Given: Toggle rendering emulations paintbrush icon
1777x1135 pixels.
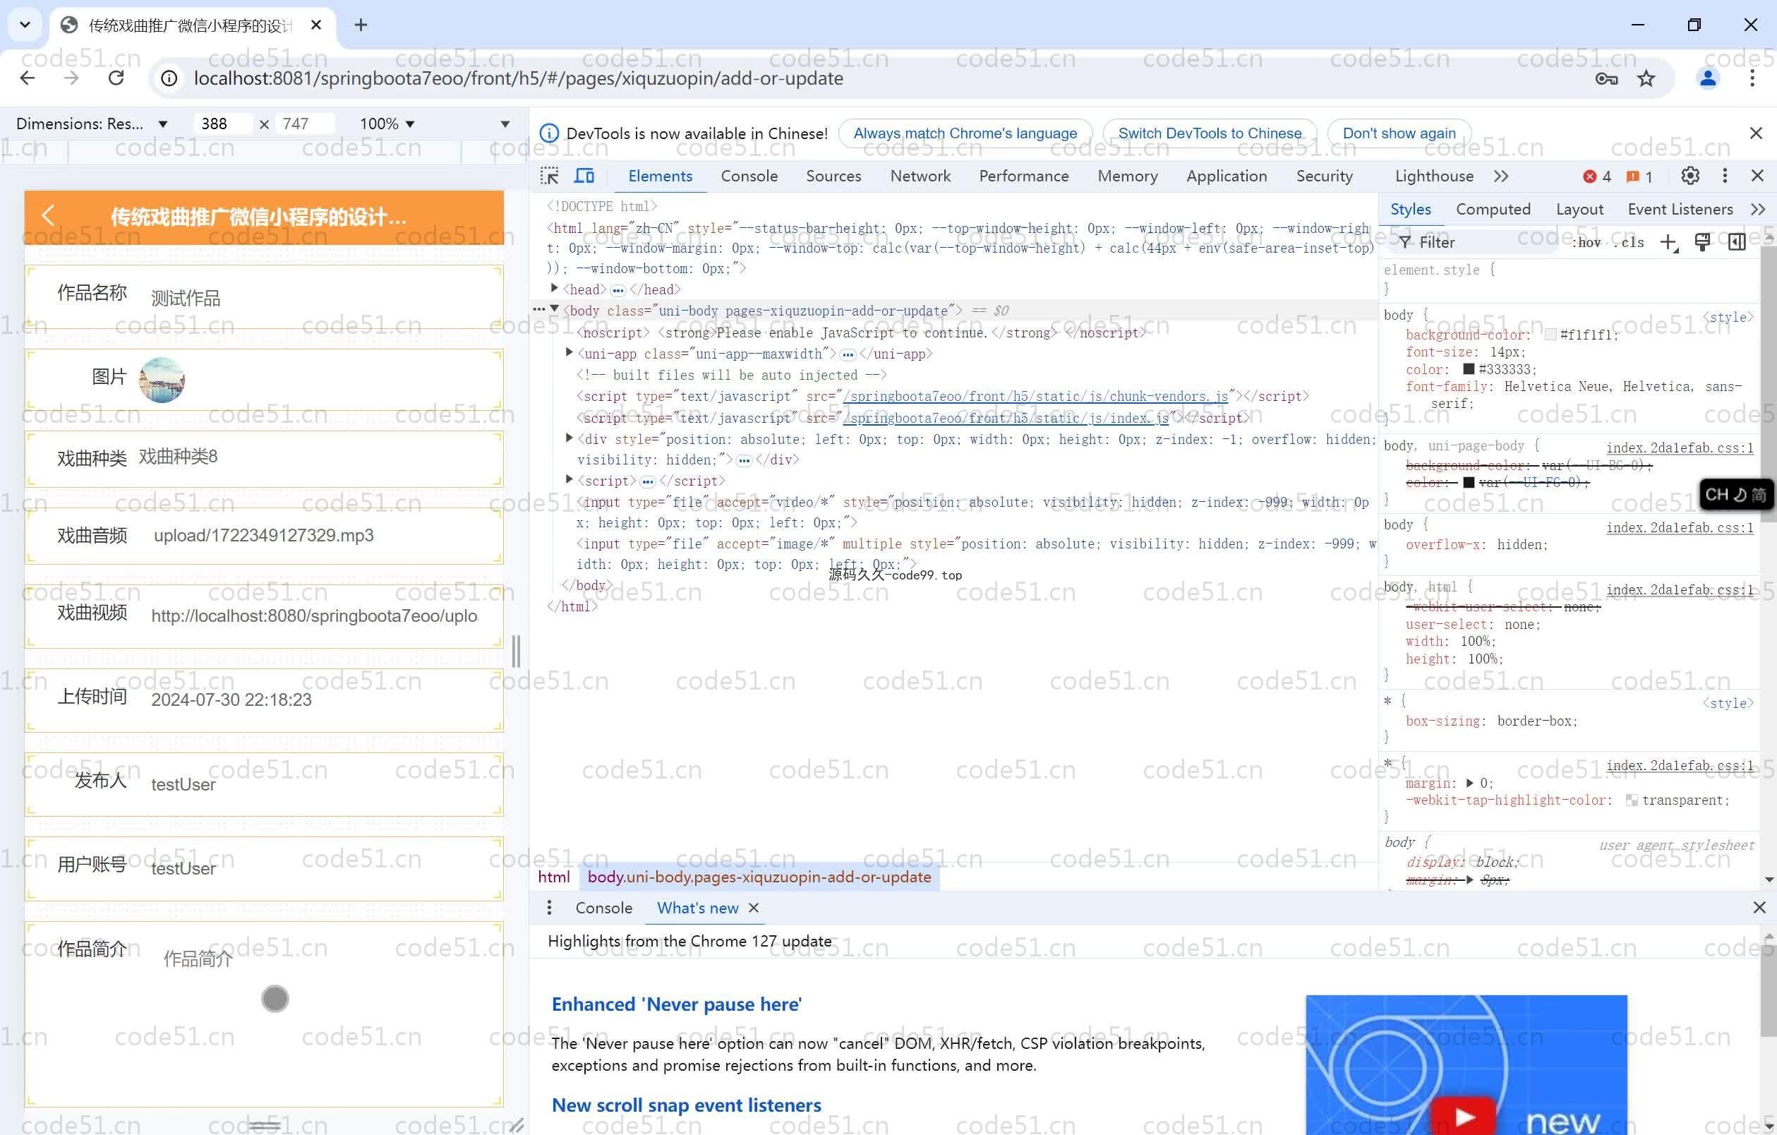Looking at the screenshot, I should point(1702,242).
